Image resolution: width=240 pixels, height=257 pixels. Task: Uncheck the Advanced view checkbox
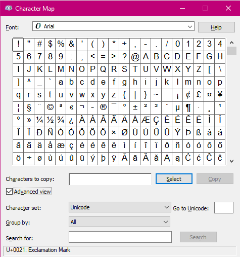(9, 192)
